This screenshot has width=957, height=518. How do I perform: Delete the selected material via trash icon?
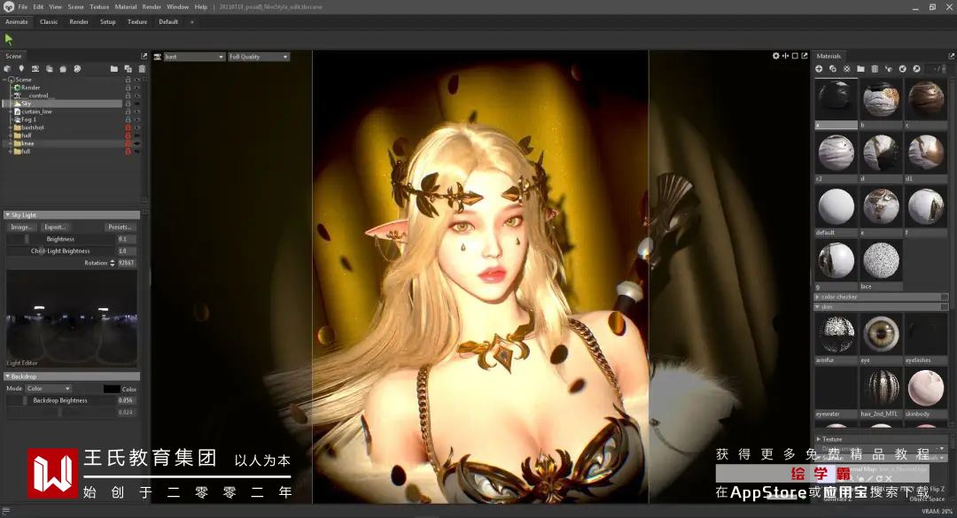(875, 69)
